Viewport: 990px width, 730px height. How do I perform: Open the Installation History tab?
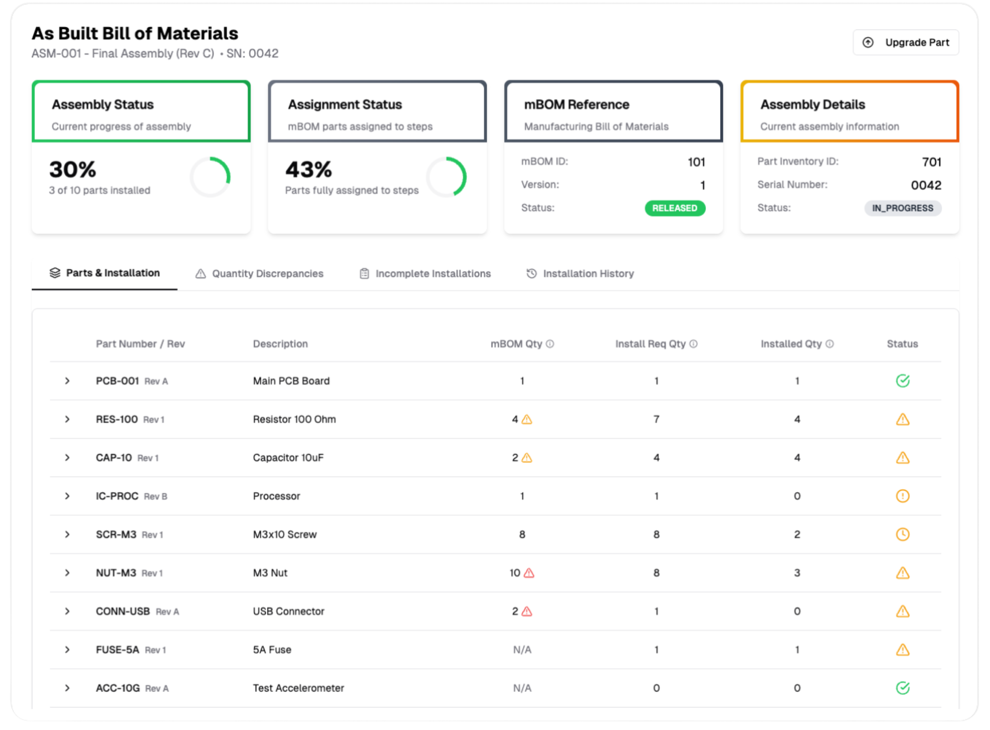point(580,274)
